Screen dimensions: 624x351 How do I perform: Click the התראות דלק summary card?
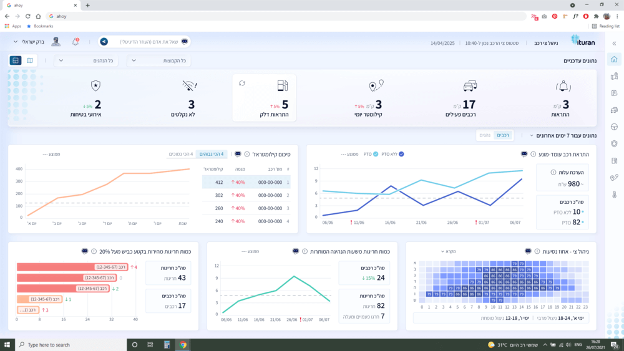(x=264, y=98)
